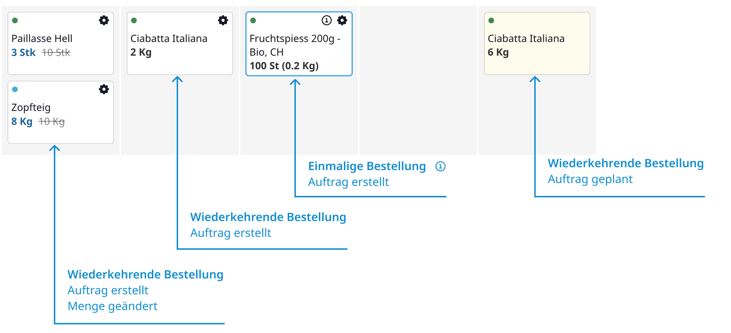
Task: Click the changed quantity 3 Stk
Action: 23,53
